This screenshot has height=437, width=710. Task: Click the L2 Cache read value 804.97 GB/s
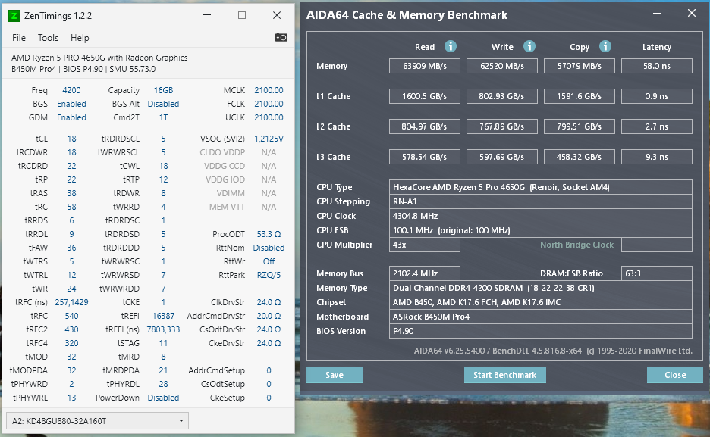coord(425,126)
